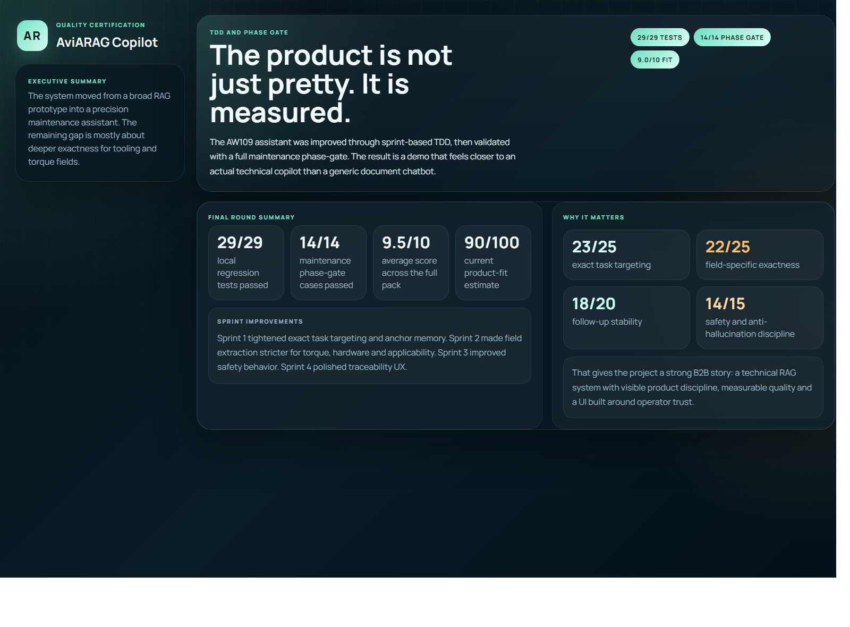The image size is (850, 627).
Task: Click the Final Round Summary heading
Action: pos(251,217)
